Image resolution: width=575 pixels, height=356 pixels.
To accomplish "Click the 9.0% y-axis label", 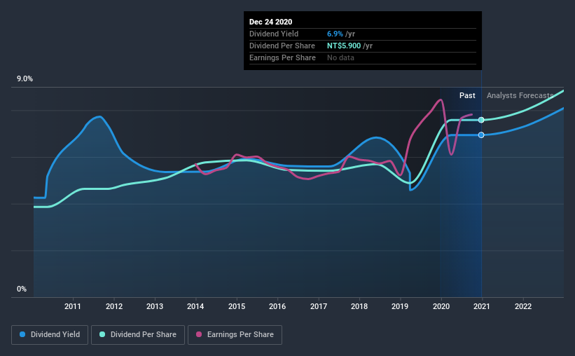I will 25,79.
